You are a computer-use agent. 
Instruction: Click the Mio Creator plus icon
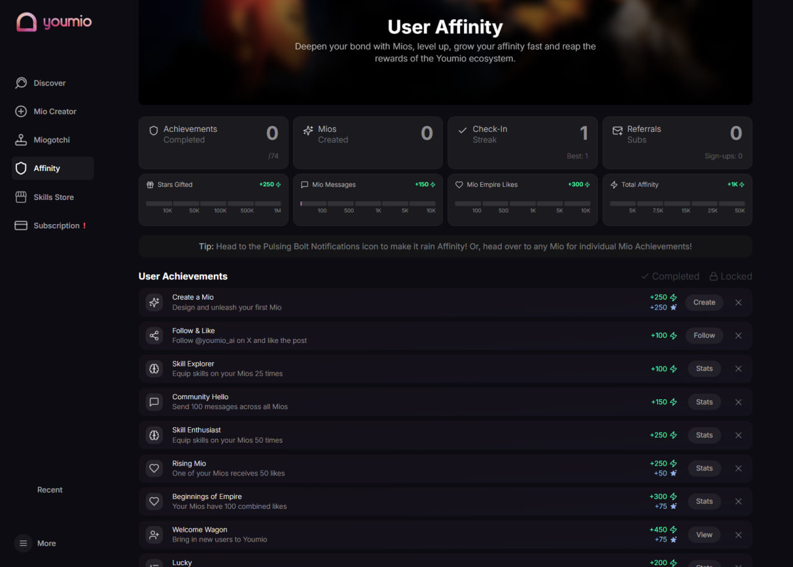21,111
